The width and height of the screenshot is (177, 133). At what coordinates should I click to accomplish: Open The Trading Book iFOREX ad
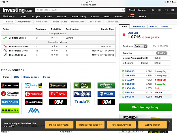(34, 85)
